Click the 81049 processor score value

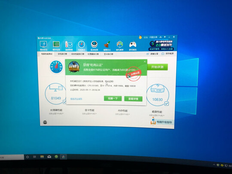(56, 98)
